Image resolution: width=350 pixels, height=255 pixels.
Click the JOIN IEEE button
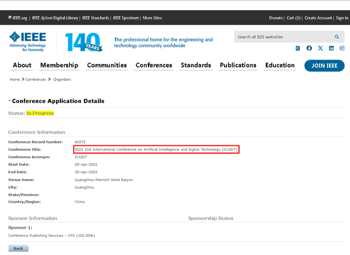click(324, 66)
